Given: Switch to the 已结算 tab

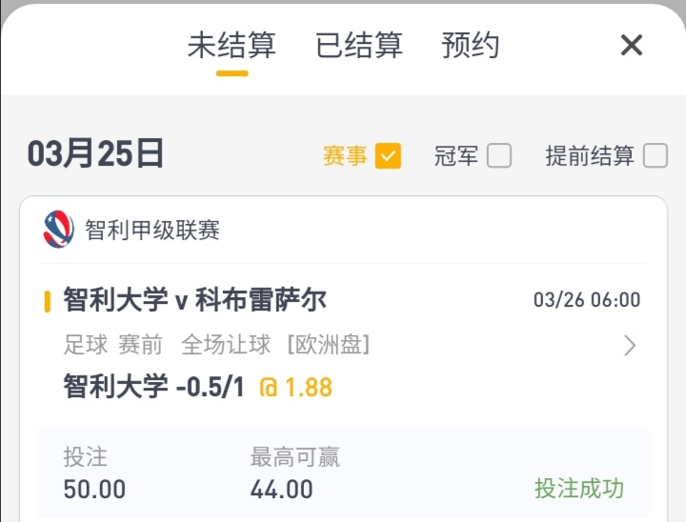Looking at the screenshot, I should click(x=359, y=45).
